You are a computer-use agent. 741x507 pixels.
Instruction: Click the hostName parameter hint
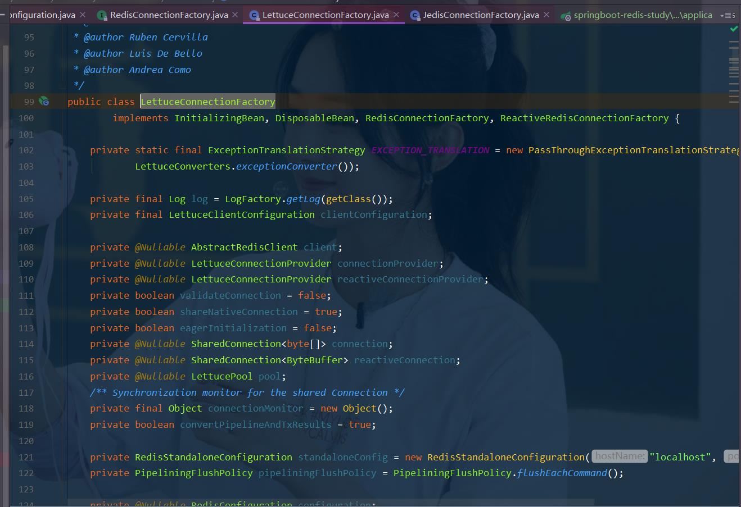(x=620, y=456)
